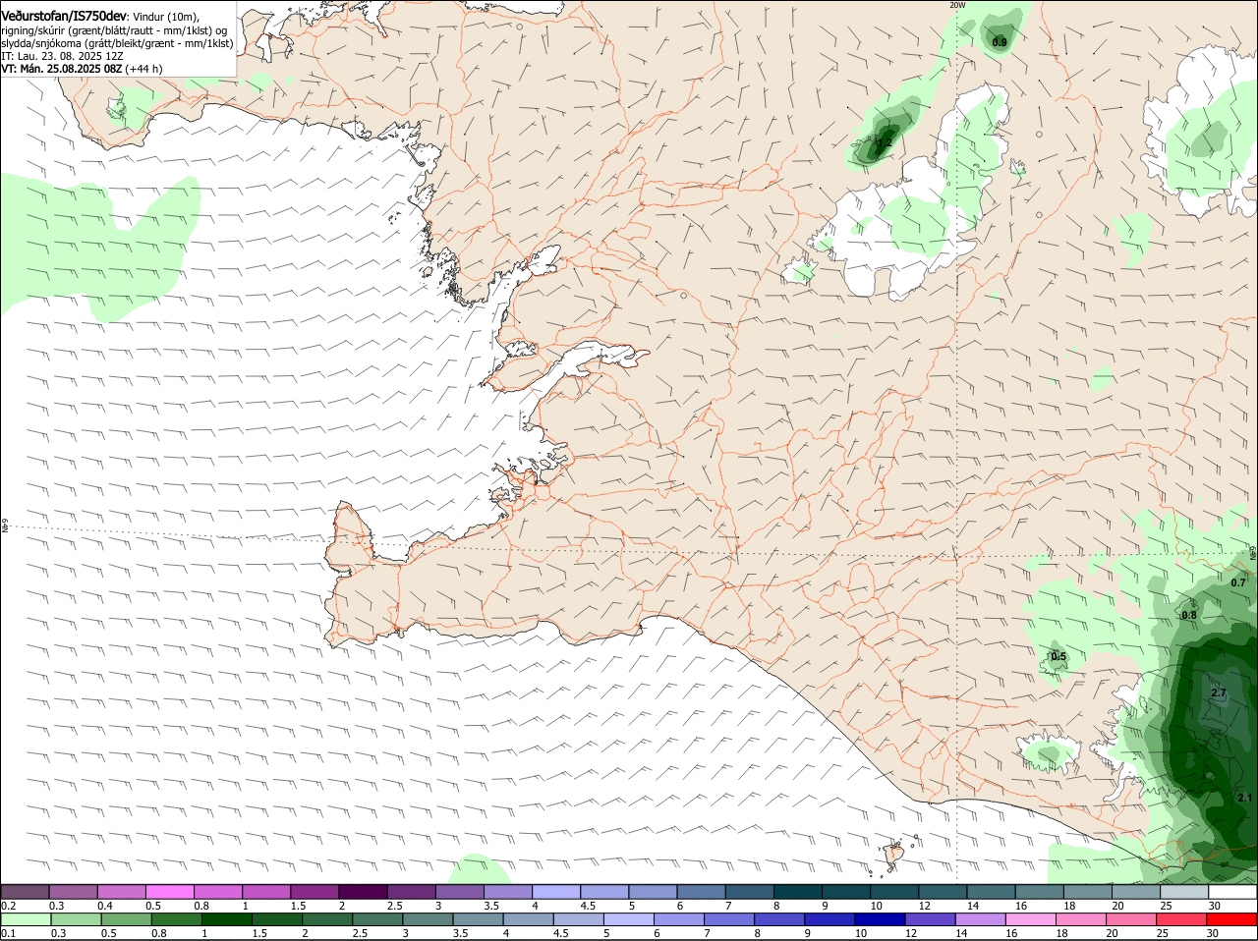Click the bright red swatch in rain scale
The width and height of the screenshot is (1258, 941).
[1232, 919]
